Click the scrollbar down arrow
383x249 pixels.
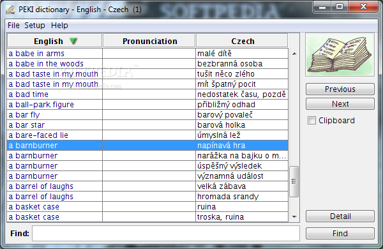click(294, 216)
